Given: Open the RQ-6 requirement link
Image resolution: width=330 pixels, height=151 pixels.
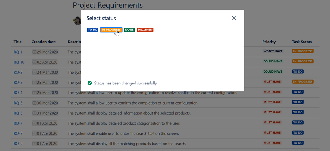Looking at the screenshot, I should point(18,113).
